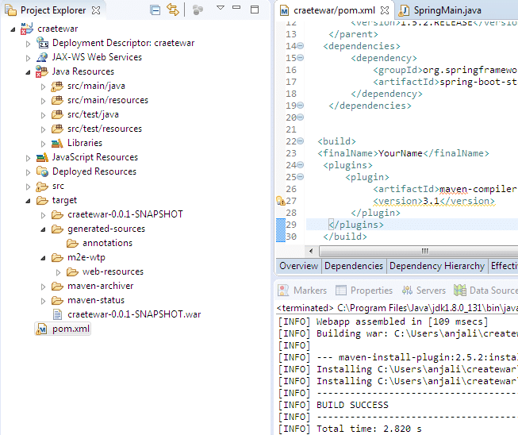Close the Project Explorer view tab
This screenshot has height=435, width=518.
[x=96, y=10]
